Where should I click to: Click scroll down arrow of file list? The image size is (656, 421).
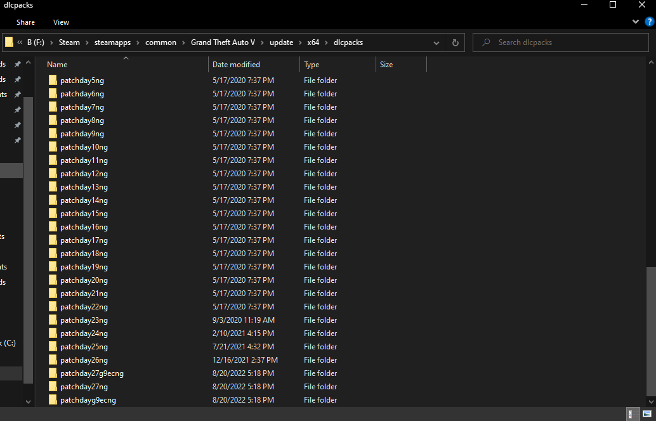651,402
